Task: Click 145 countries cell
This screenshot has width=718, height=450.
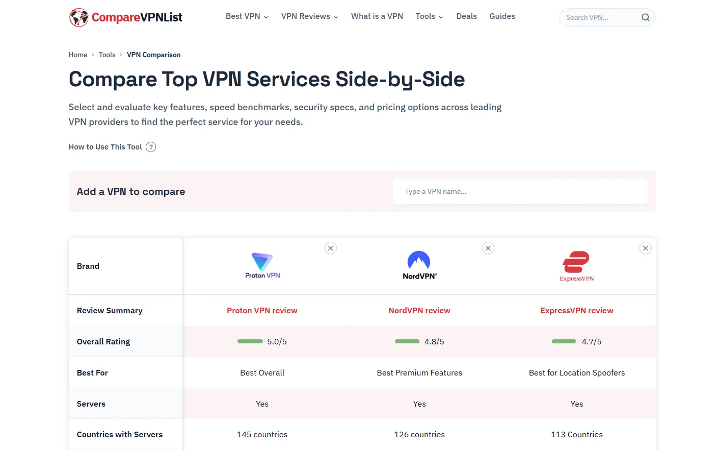Action: pyautogui.click(x=262, y=434)
